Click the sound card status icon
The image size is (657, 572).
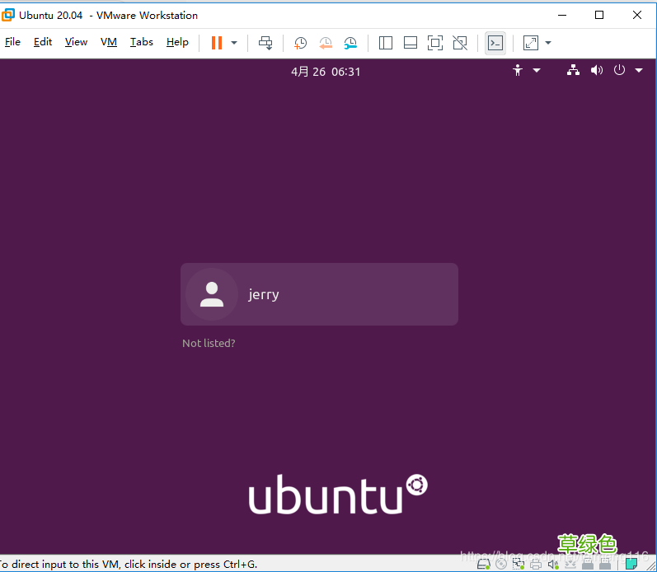[x=553, y=564]
